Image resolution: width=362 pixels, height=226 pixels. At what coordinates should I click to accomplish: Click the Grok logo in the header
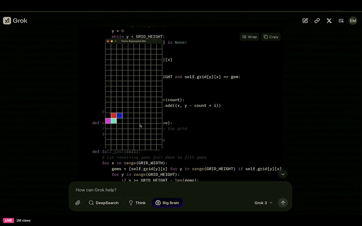tap(15, 21)
